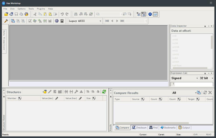Click previous bookmark arrow
216x138 pixels.
point(112,21)
